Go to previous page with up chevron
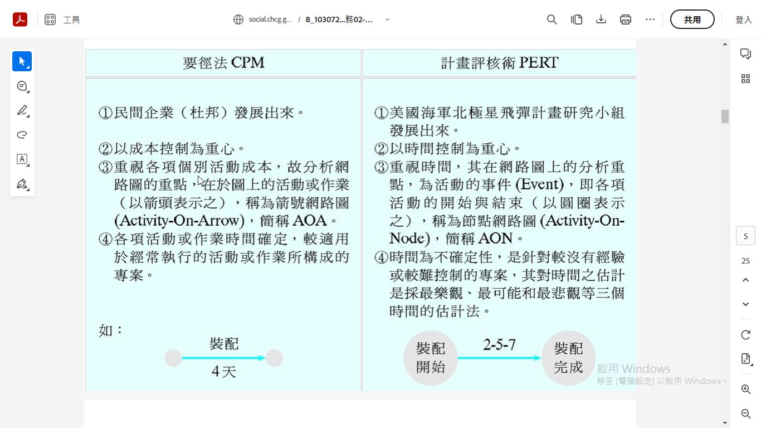This screenshot has width=761, height=428. point(745,280)
